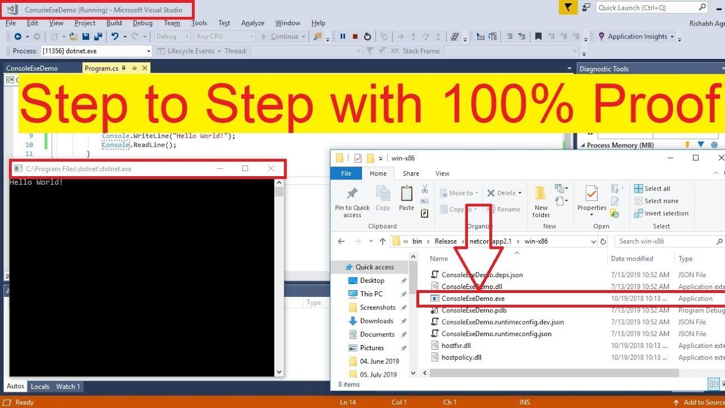Open the notifications flag icon beside Quick Launch
This screenshot has height=408, width=725.
click(568, 7)
